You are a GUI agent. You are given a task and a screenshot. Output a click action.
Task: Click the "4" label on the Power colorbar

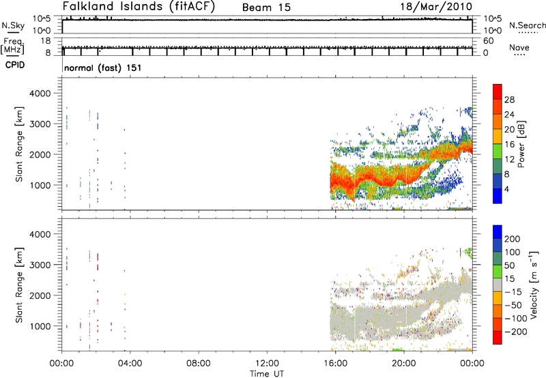[x=506, y=189]
